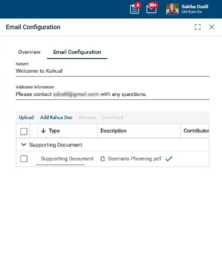Close the Email Configuration panel
Screen dimensions: 222x266
pos(212,27)
